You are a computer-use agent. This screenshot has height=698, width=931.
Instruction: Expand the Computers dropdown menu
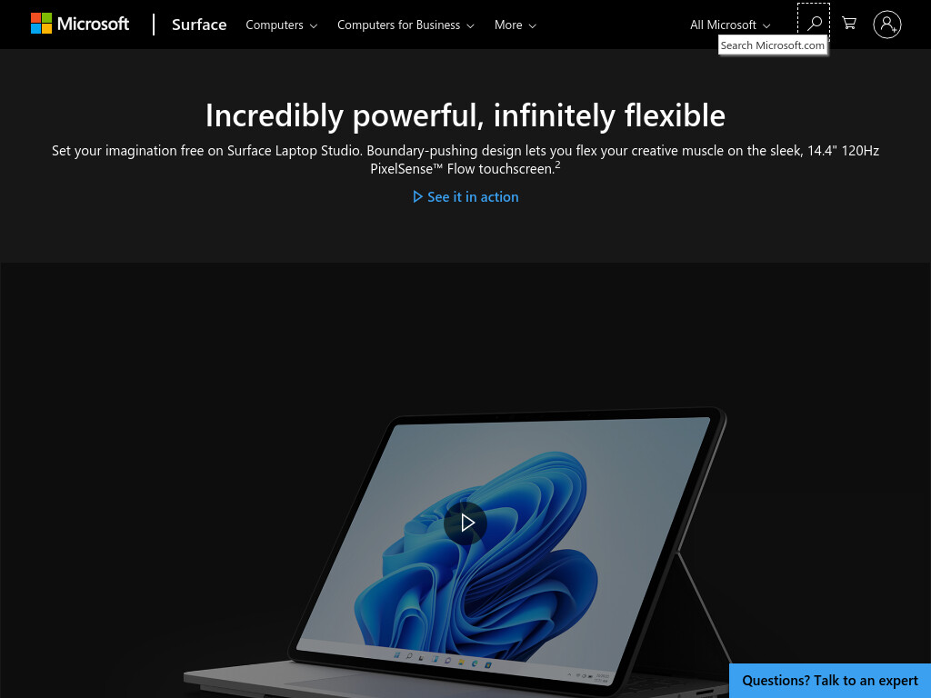click(282, 25)
